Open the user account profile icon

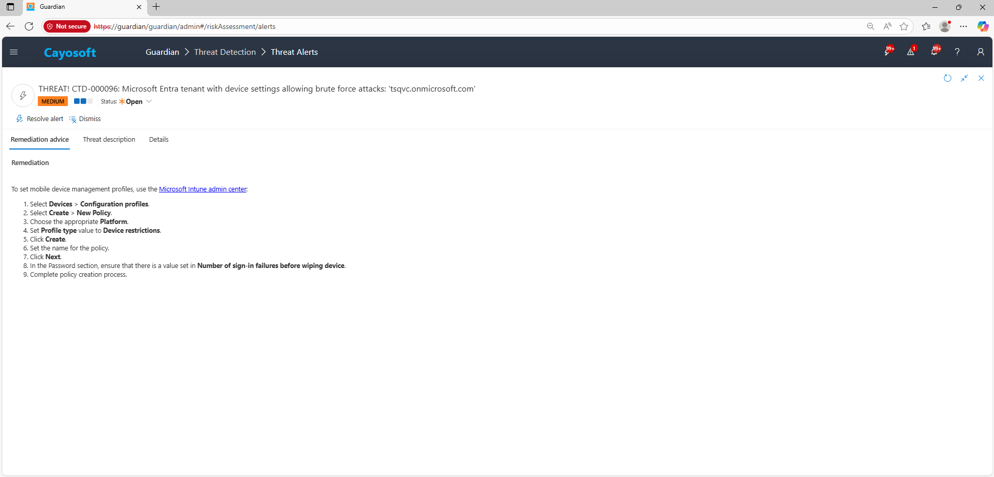(981, 52)
